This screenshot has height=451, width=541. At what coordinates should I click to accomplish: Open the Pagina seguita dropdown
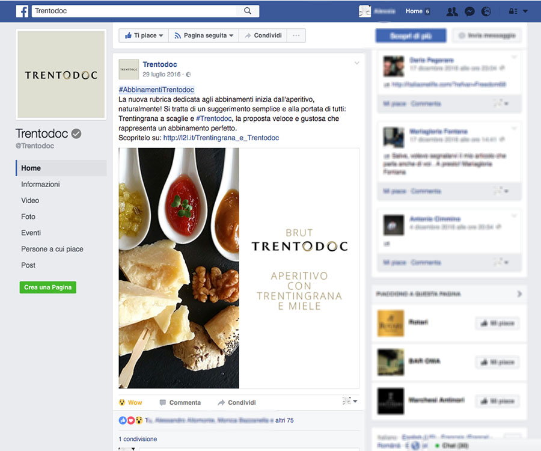point(204,35)
